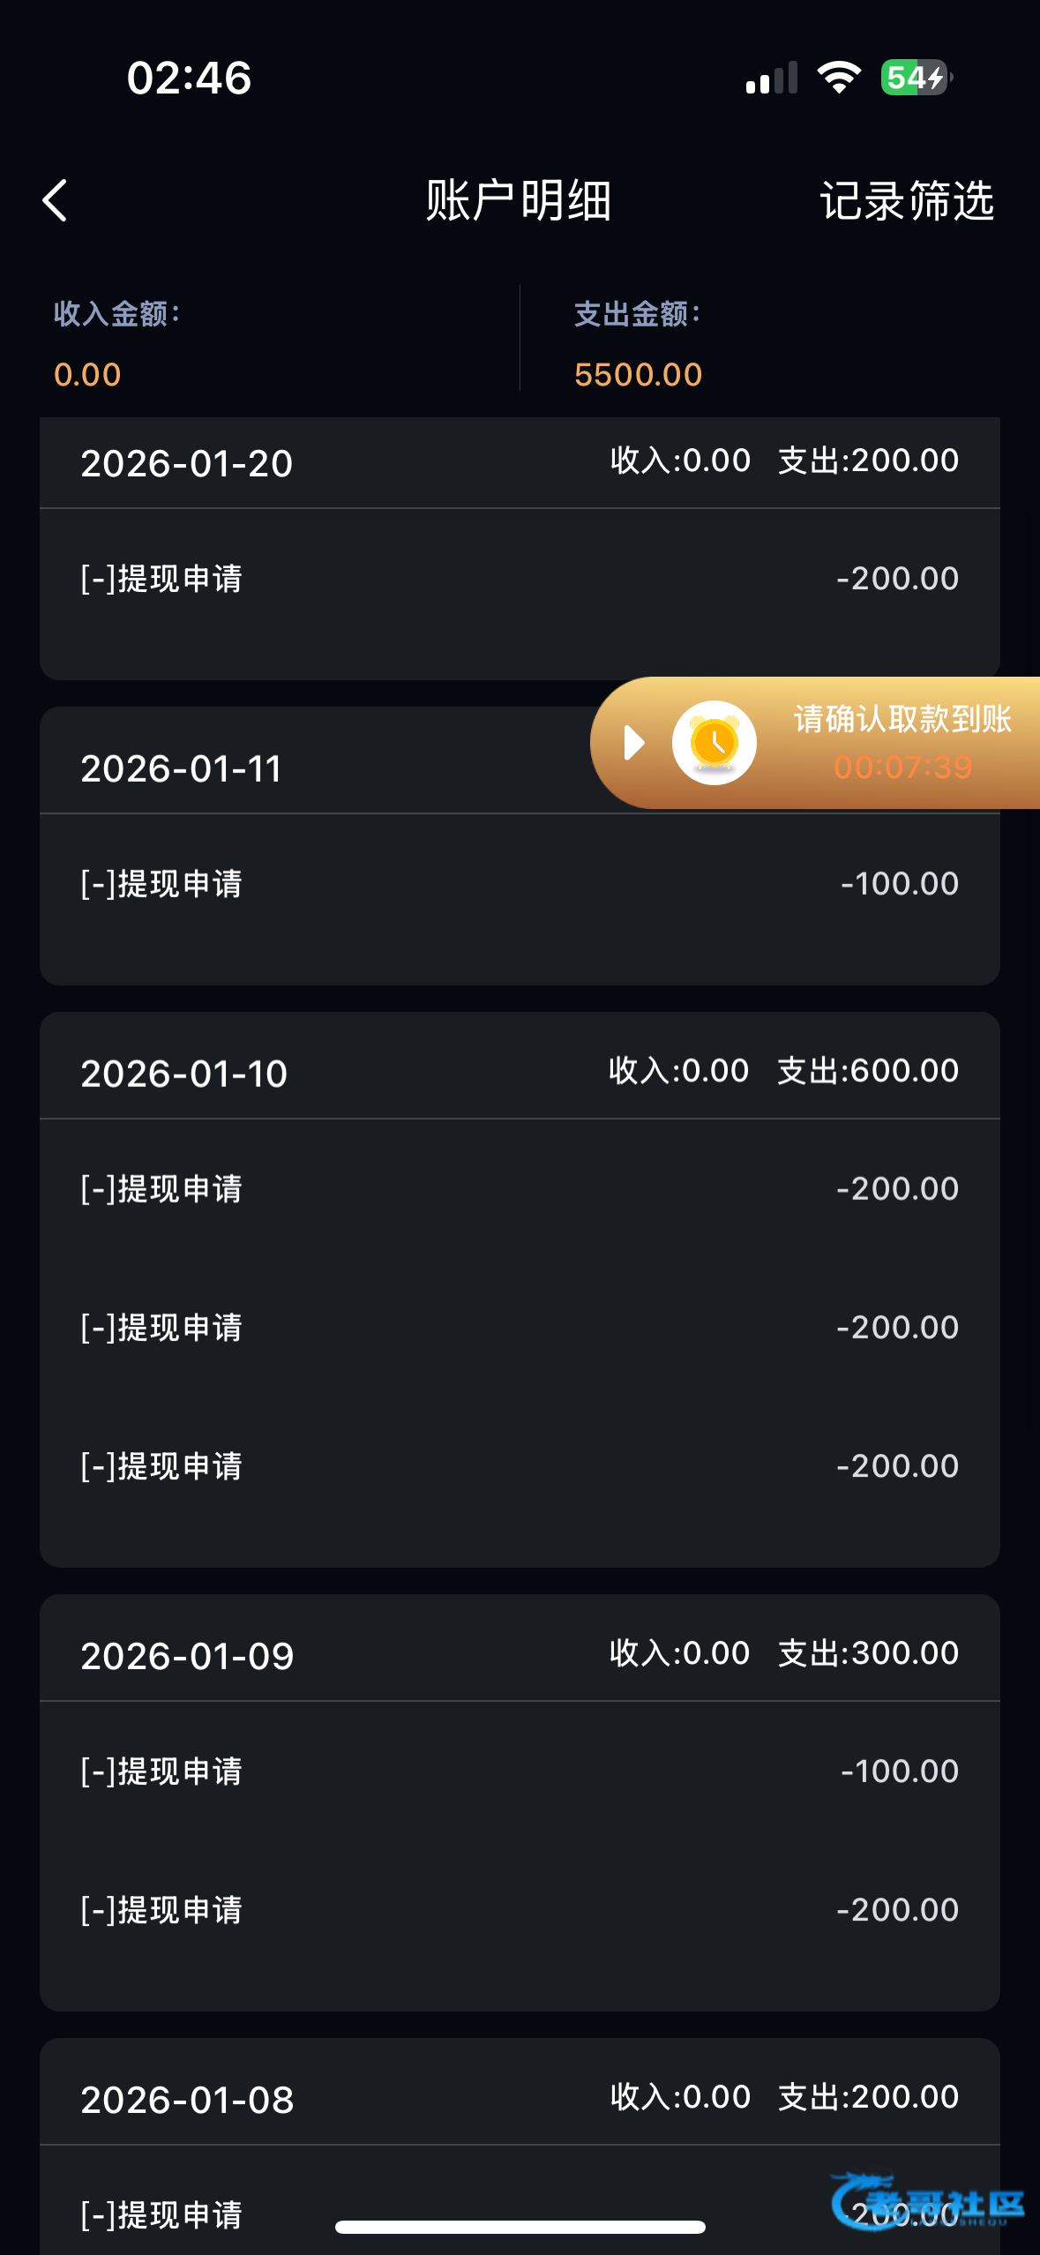Tap the Wi-Fi status icon
The image size is (1040, 2255).
(839, 78)
